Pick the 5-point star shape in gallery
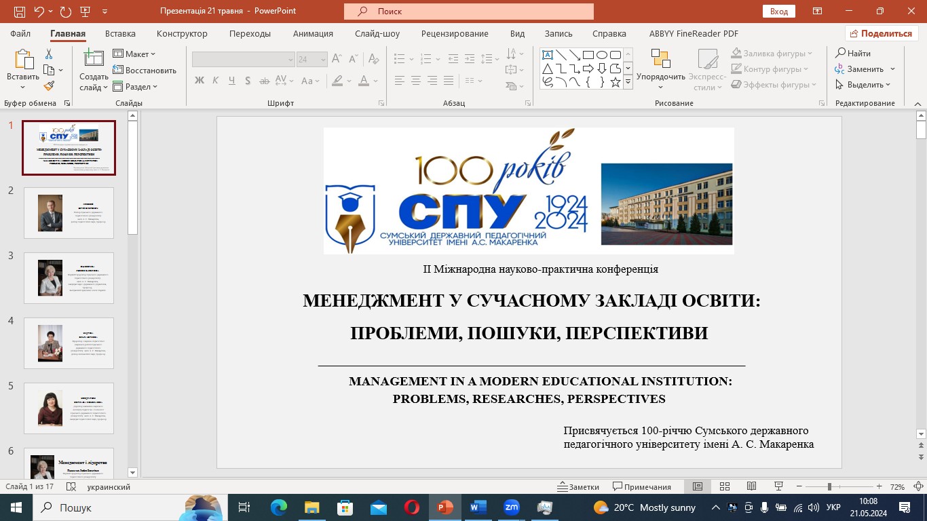Screen dimensions: 927x521 point(616,82)
